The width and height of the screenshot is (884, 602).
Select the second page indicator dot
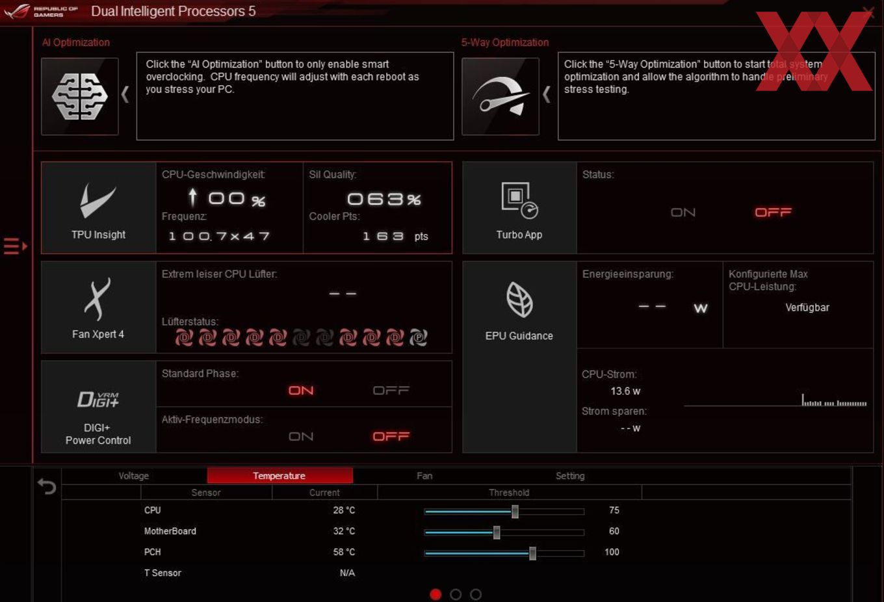tap(456, 594)
